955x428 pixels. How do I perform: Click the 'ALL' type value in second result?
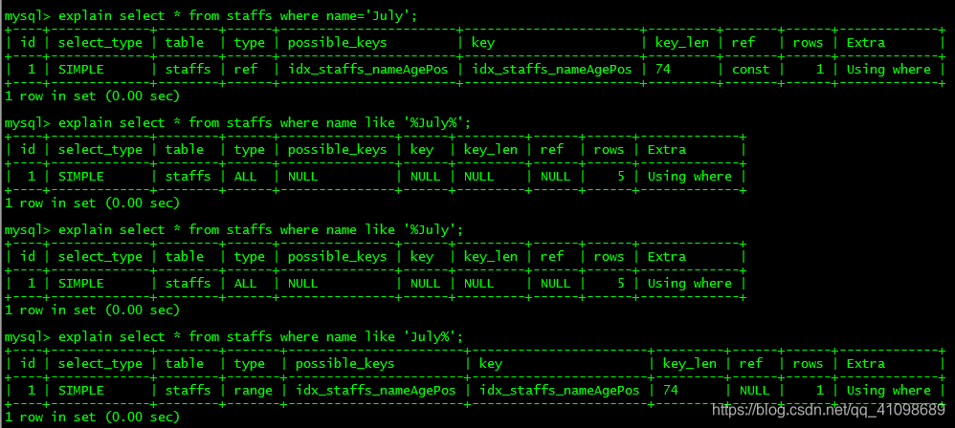point(246,177)
